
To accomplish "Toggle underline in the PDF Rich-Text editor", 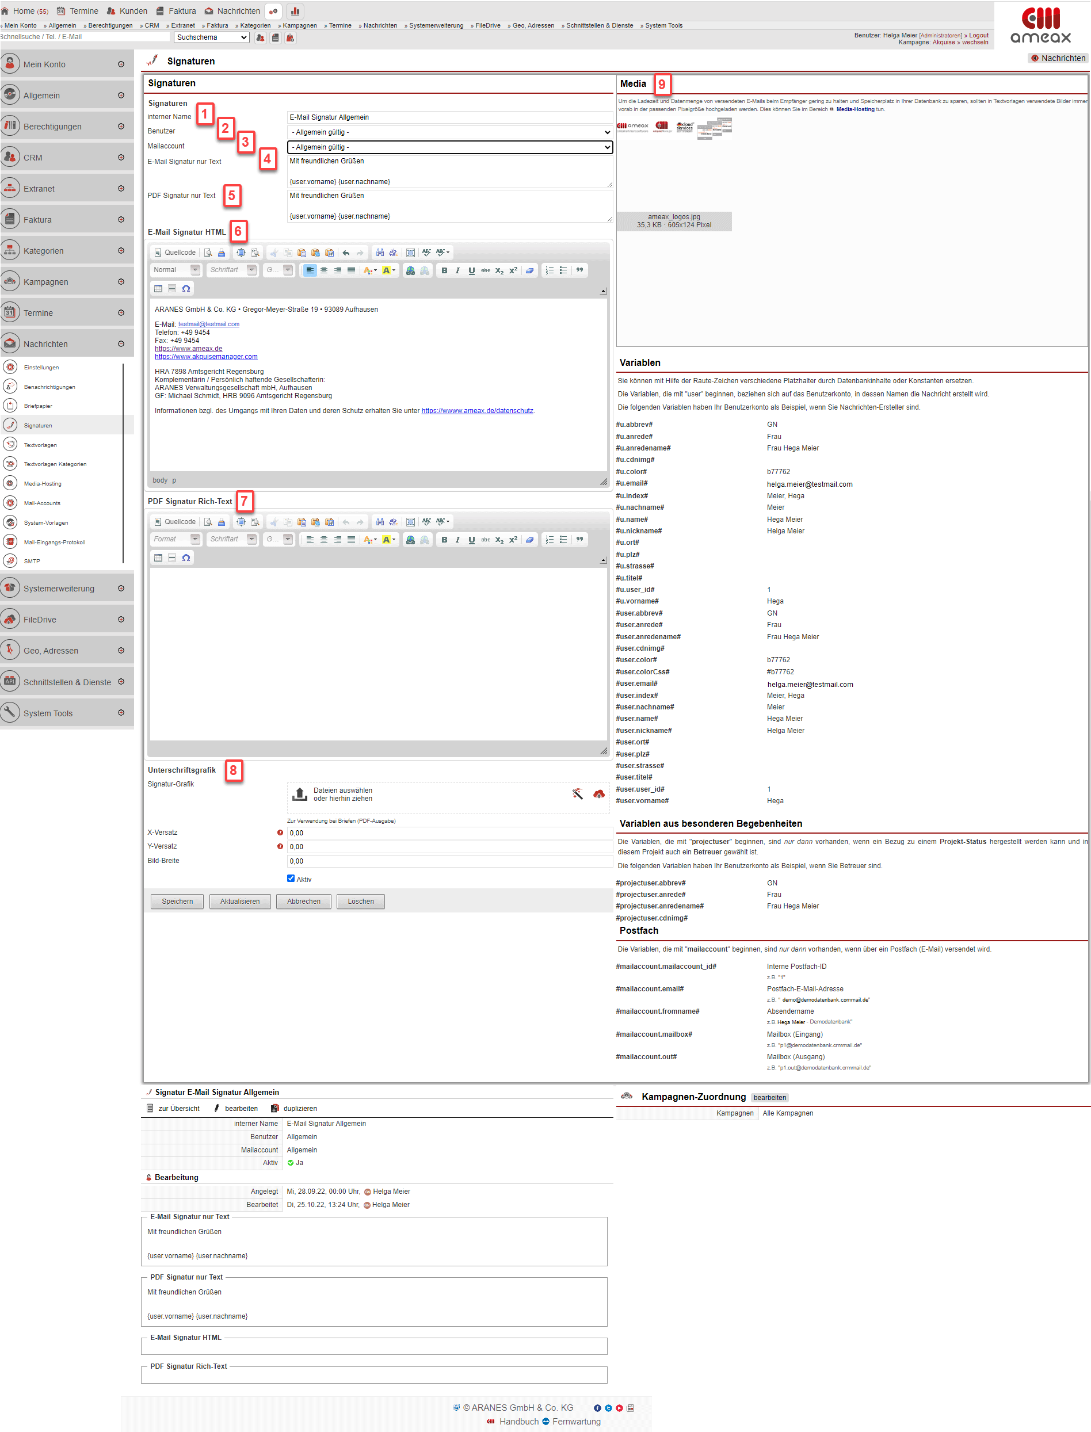I will click(471, 540).
